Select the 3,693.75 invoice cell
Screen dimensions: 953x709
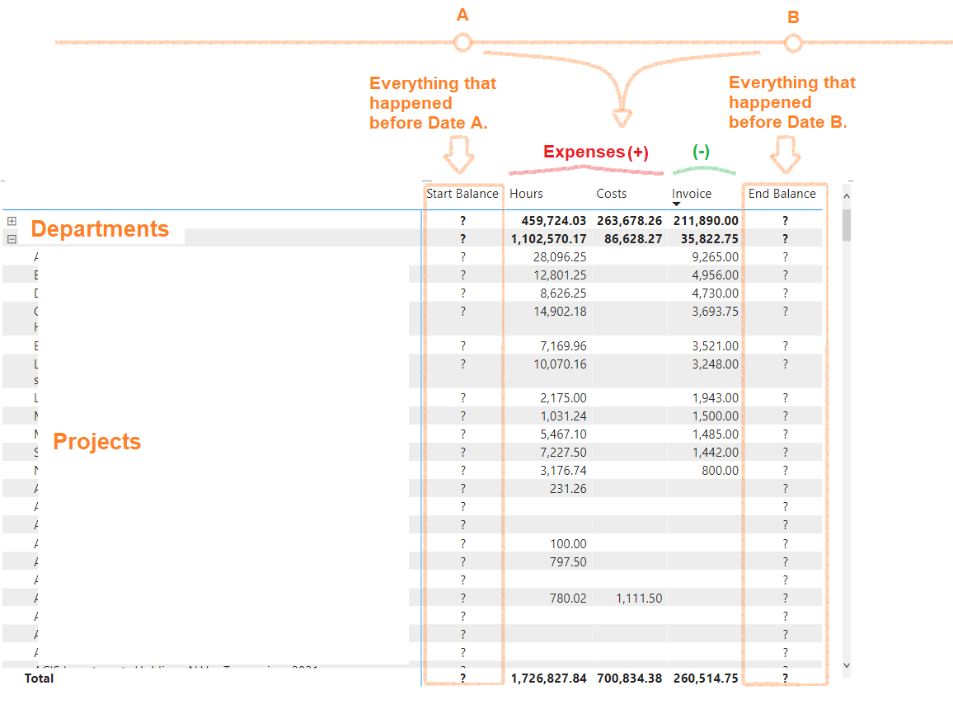coord(716,312)
